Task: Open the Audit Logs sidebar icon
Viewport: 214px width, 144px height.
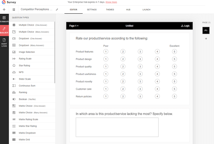Action: 4,42
